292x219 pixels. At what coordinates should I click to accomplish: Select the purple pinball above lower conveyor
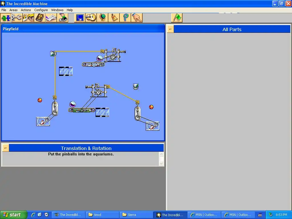(73, 104)
